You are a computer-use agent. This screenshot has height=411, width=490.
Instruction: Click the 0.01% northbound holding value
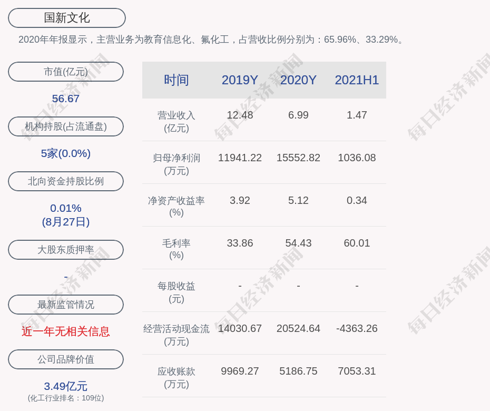[x=66, y=208]
